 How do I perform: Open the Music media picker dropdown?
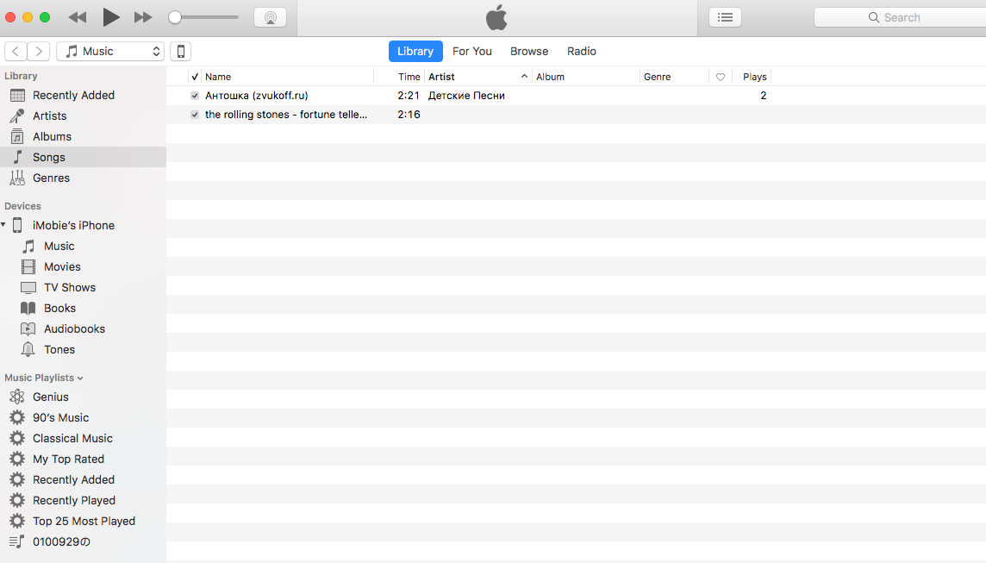[110, 51]
